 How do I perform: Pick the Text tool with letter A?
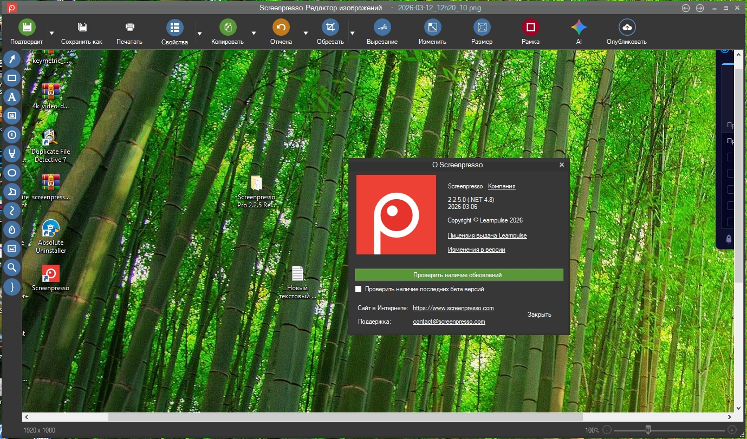(12, 97)
